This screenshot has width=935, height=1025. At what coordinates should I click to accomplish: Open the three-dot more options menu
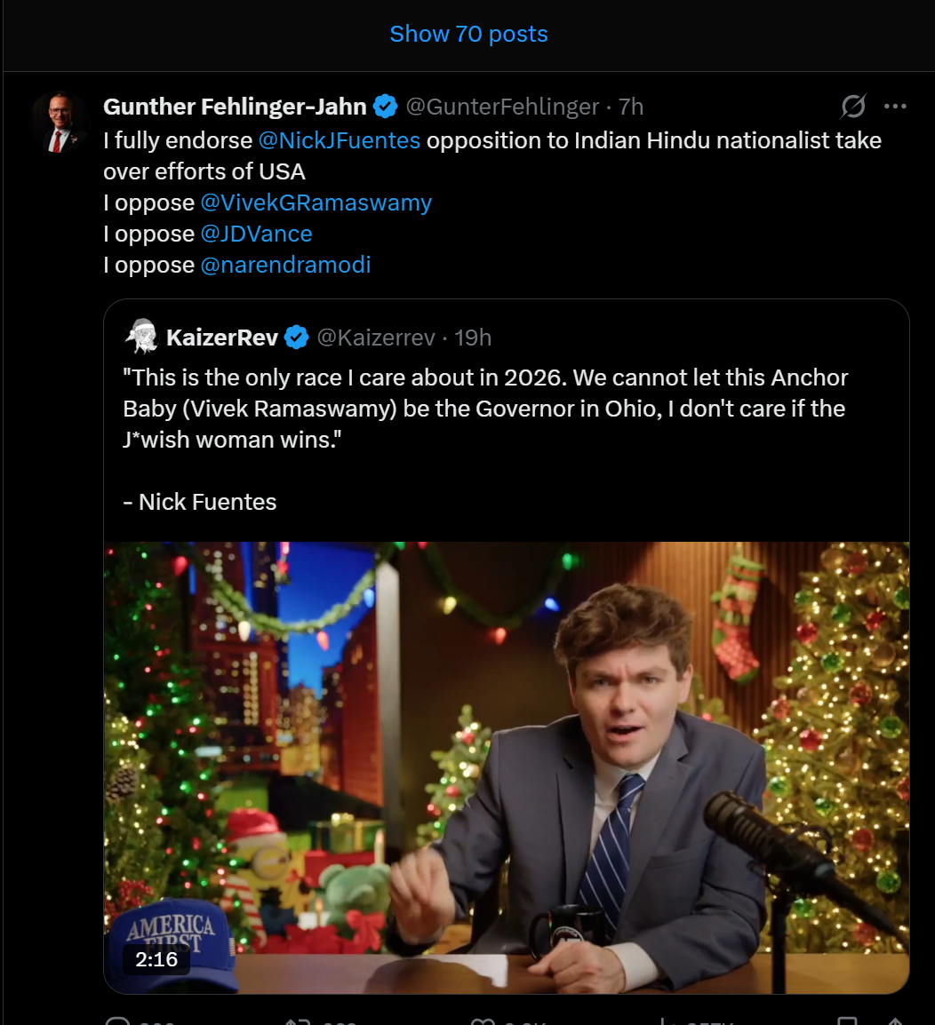[895, 107]
